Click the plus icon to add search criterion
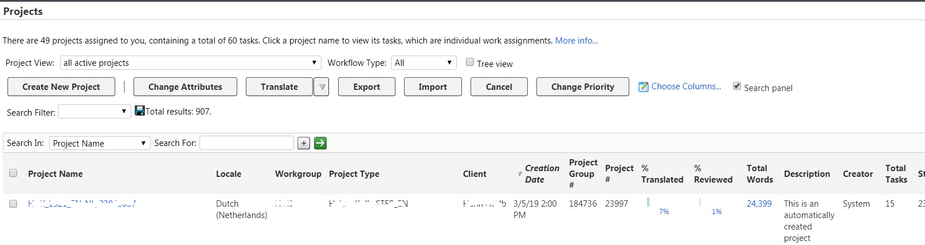 pyautogui.click(x=304, y=143)
